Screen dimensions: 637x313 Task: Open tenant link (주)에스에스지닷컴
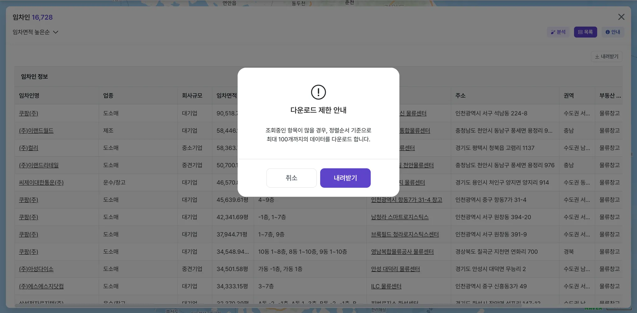pyautogui.click(x=41, y=286)
